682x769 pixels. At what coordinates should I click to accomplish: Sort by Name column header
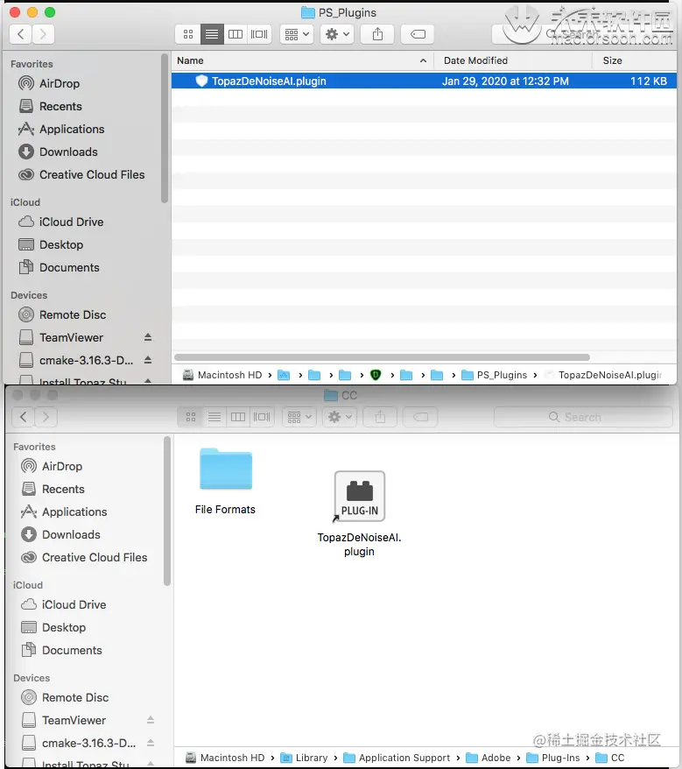pyautogui.click(x=302, y=60)
